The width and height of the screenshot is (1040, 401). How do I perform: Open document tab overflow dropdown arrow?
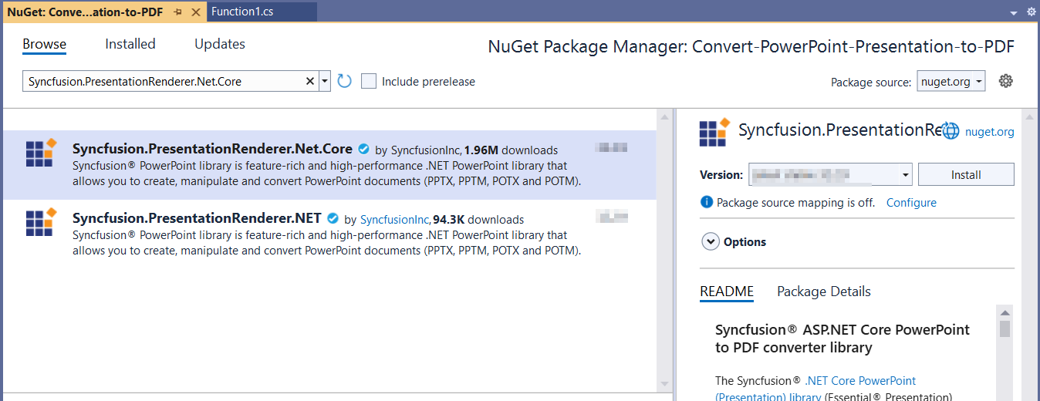click(1013, 13)
